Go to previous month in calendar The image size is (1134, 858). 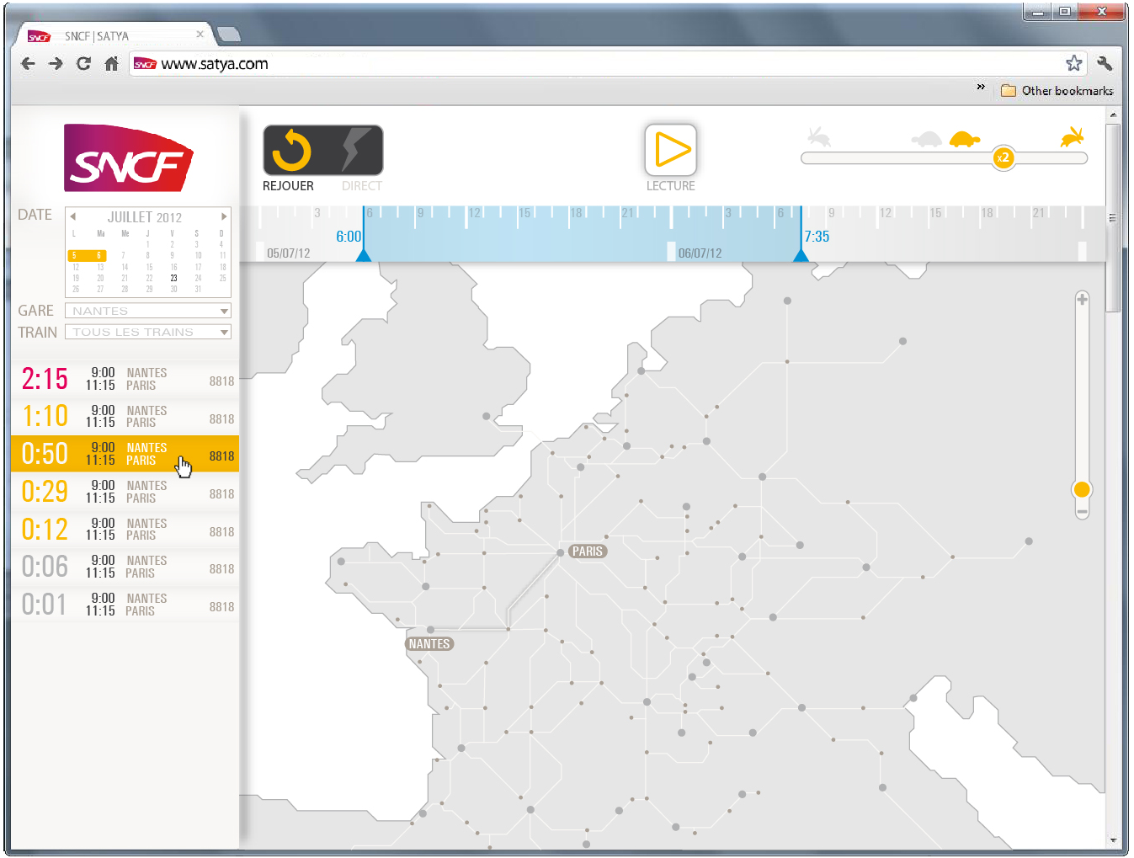(73, 216)
